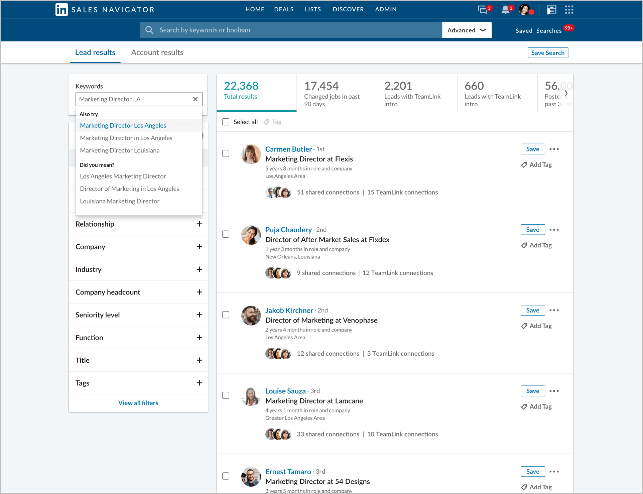
Task: Open the Advanced search dropdown
Action: (467, 30)
